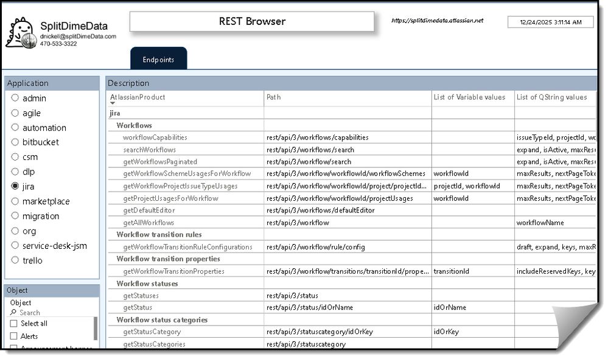
Task: Select the getAllWorkflows endpoint
Action: [148, 223]
